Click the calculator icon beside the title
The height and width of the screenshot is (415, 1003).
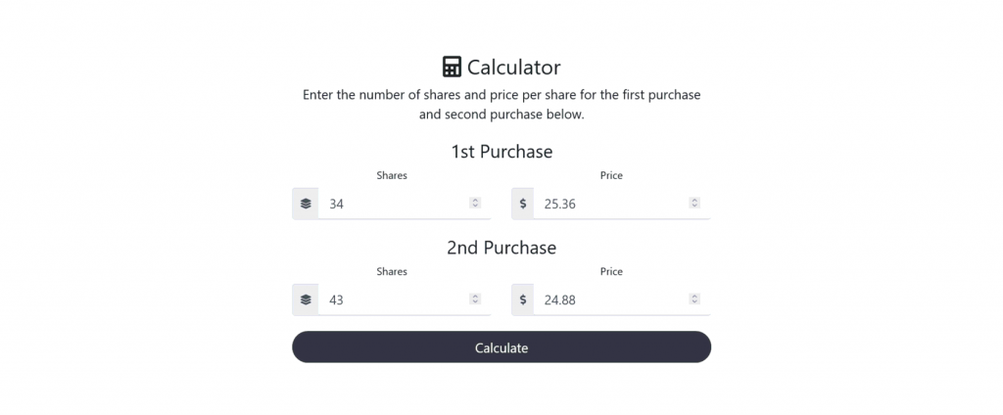(452, 68)
